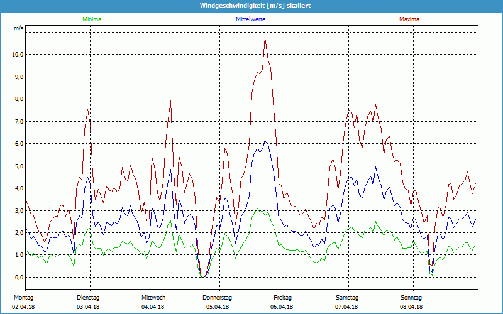Click the Sonntag day label
503x314 pixels.
pyautogui.click(x=411, y=298)
